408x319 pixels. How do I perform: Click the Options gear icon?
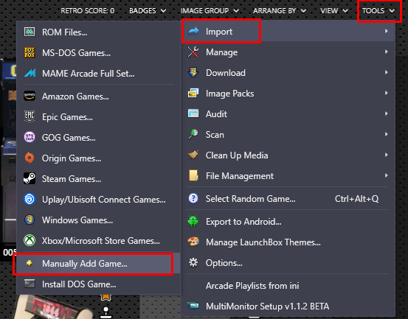(193, 262)
